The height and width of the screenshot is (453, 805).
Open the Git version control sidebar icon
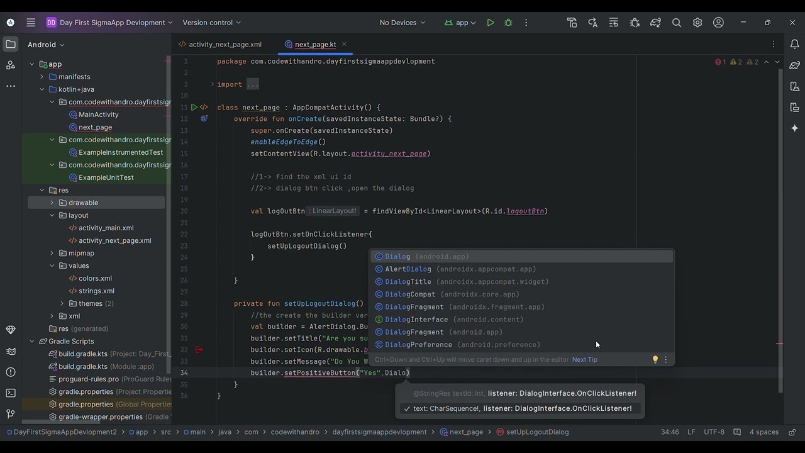[x=11, y=414]
